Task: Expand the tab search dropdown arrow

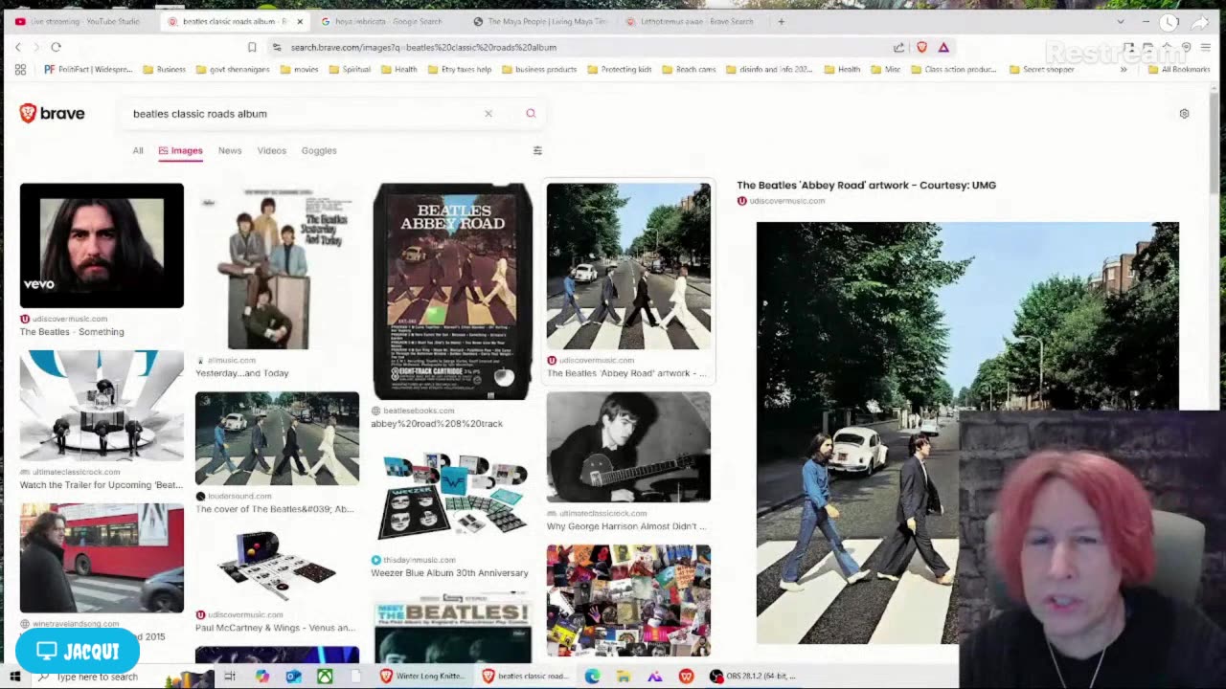Action: coord(1121,21)
